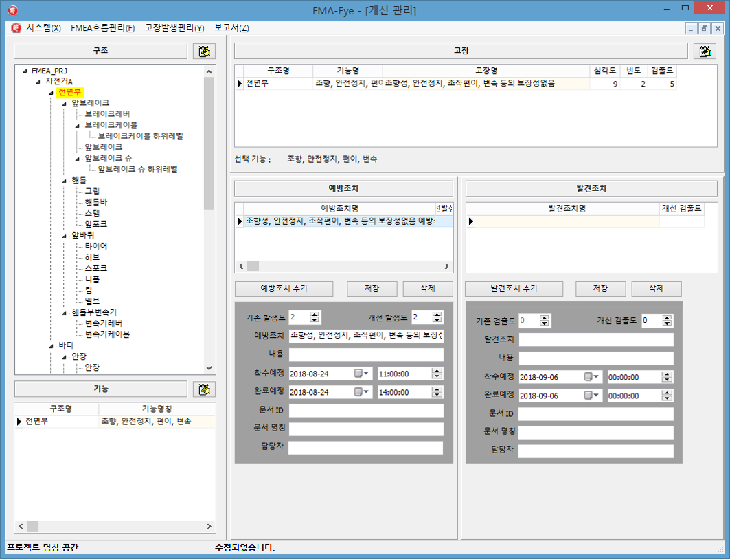Click the 고장명 column header

(486, 71)
